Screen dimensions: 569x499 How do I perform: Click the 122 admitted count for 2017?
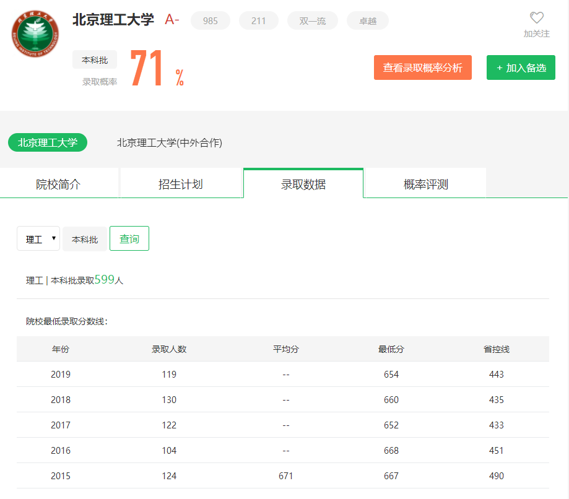click(x=169, y=425)
